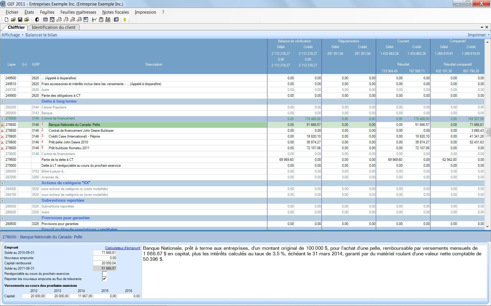The width and height of the screenshot is (491, 306).
Task: Click the TEDF toolbar icon
Action: pos(108,20)
